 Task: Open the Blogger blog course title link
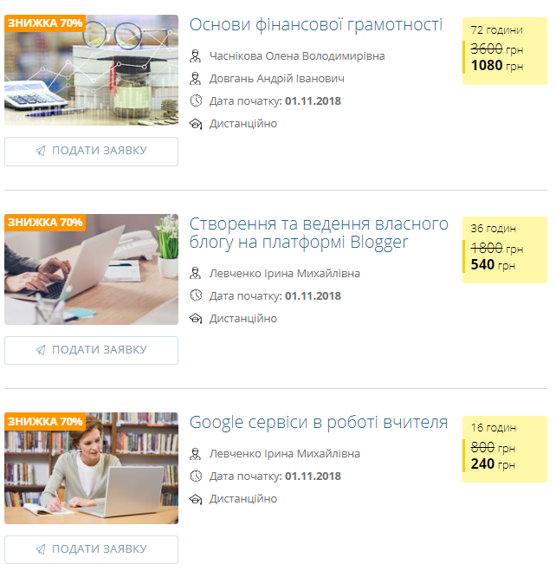[x=319, y=233]
